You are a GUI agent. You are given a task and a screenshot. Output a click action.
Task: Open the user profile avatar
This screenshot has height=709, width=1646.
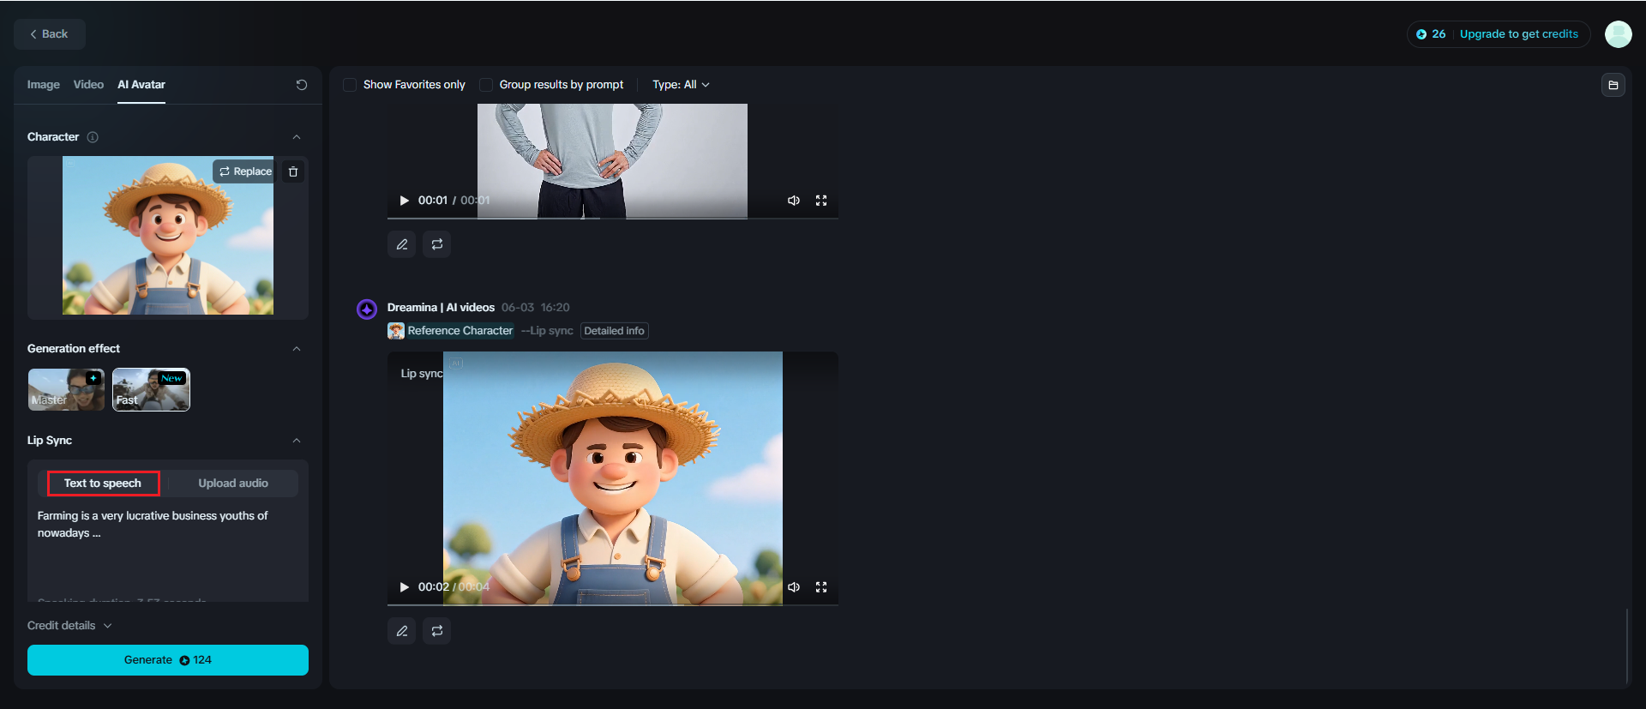coord(1618,34)
